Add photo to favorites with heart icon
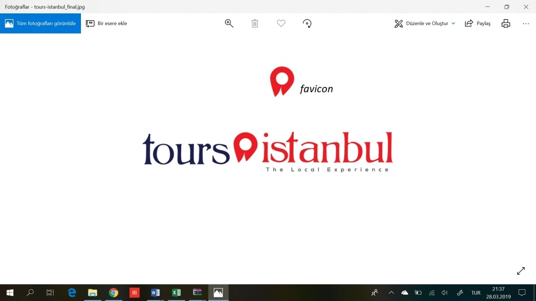Viewport: 536px width, 301px height. 281,24
